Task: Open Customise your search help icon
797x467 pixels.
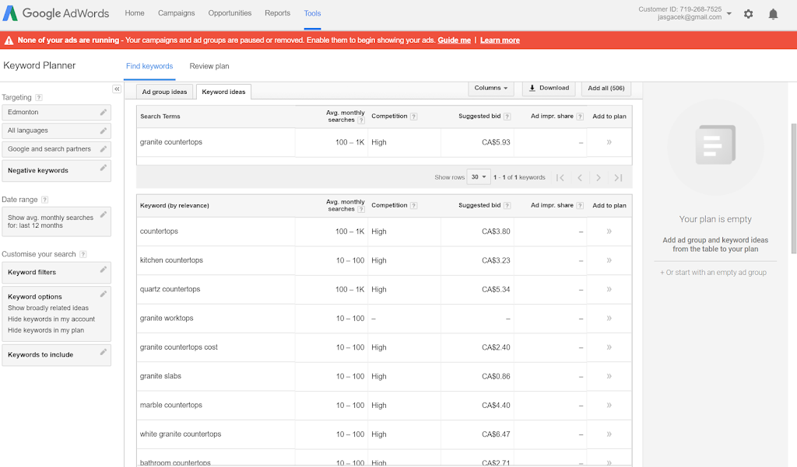Action: [x=83, y=254]
